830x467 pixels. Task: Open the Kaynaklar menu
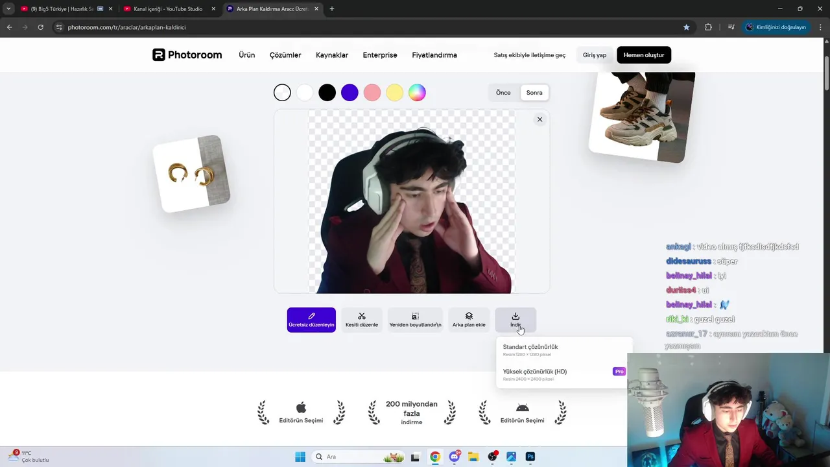(332, 55)
